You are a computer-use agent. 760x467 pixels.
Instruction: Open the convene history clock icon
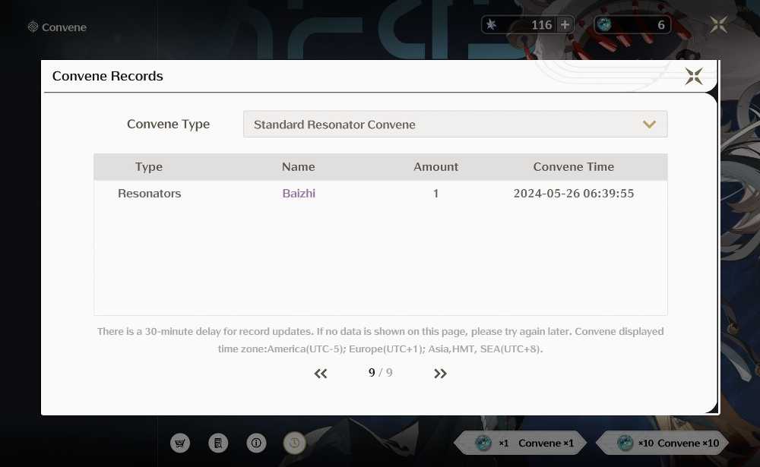pyautogui.click(x=294, y=443)
